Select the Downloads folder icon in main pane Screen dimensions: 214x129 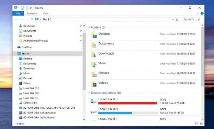(x=94, y=55)
